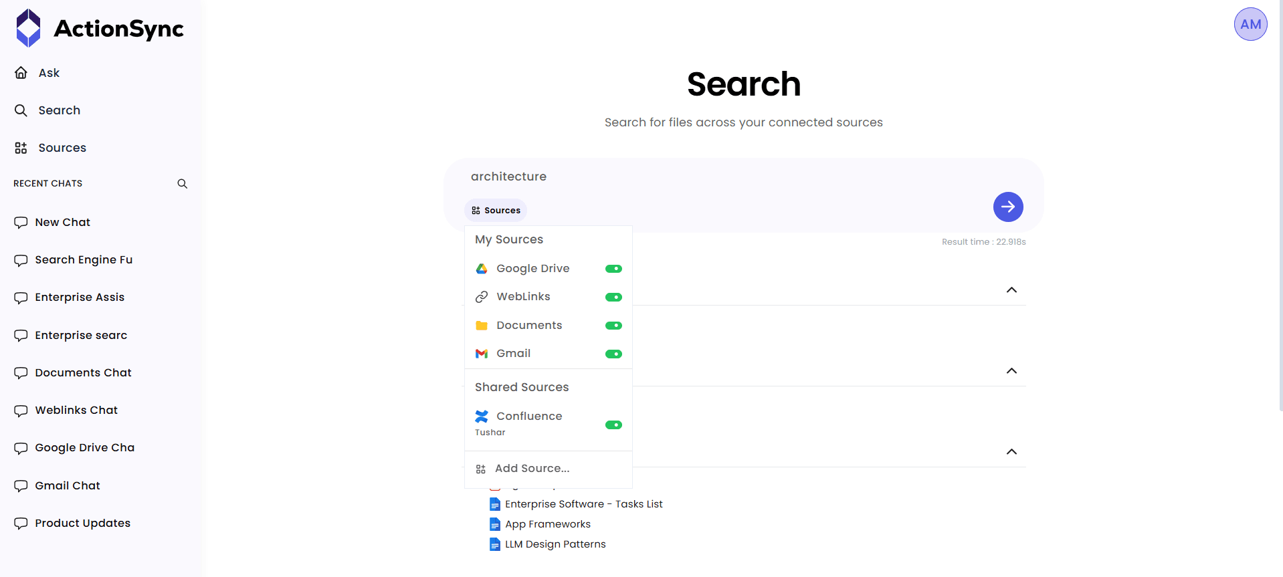The image size is (1283, 577).
Task: Toggle the Confluence shared source switch
Action: pos(613,425)
